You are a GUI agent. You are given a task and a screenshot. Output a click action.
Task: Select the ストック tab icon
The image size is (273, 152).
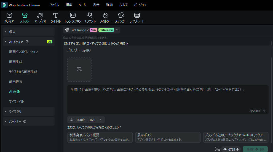point(25,15)
